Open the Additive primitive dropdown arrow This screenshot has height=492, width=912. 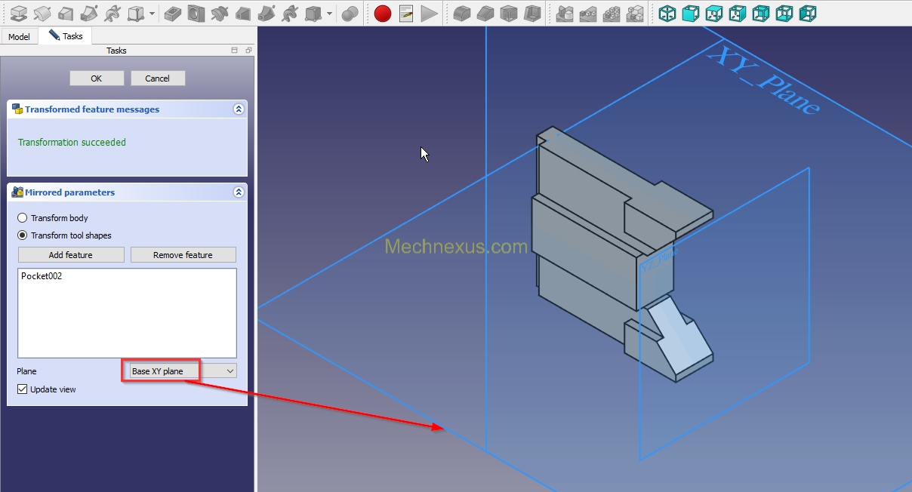click(153, 14)
